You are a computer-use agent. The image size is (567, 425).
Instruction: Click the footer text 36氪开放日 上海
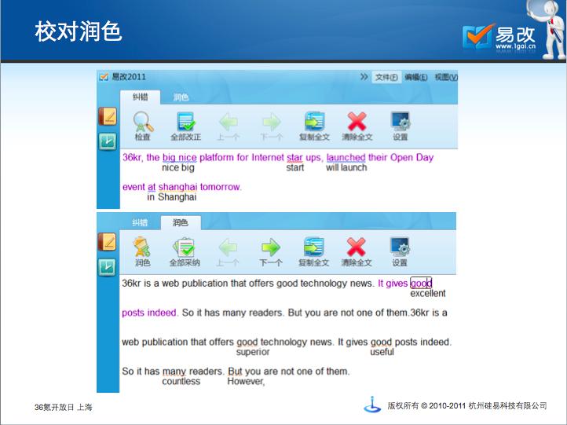coord(64,407)
